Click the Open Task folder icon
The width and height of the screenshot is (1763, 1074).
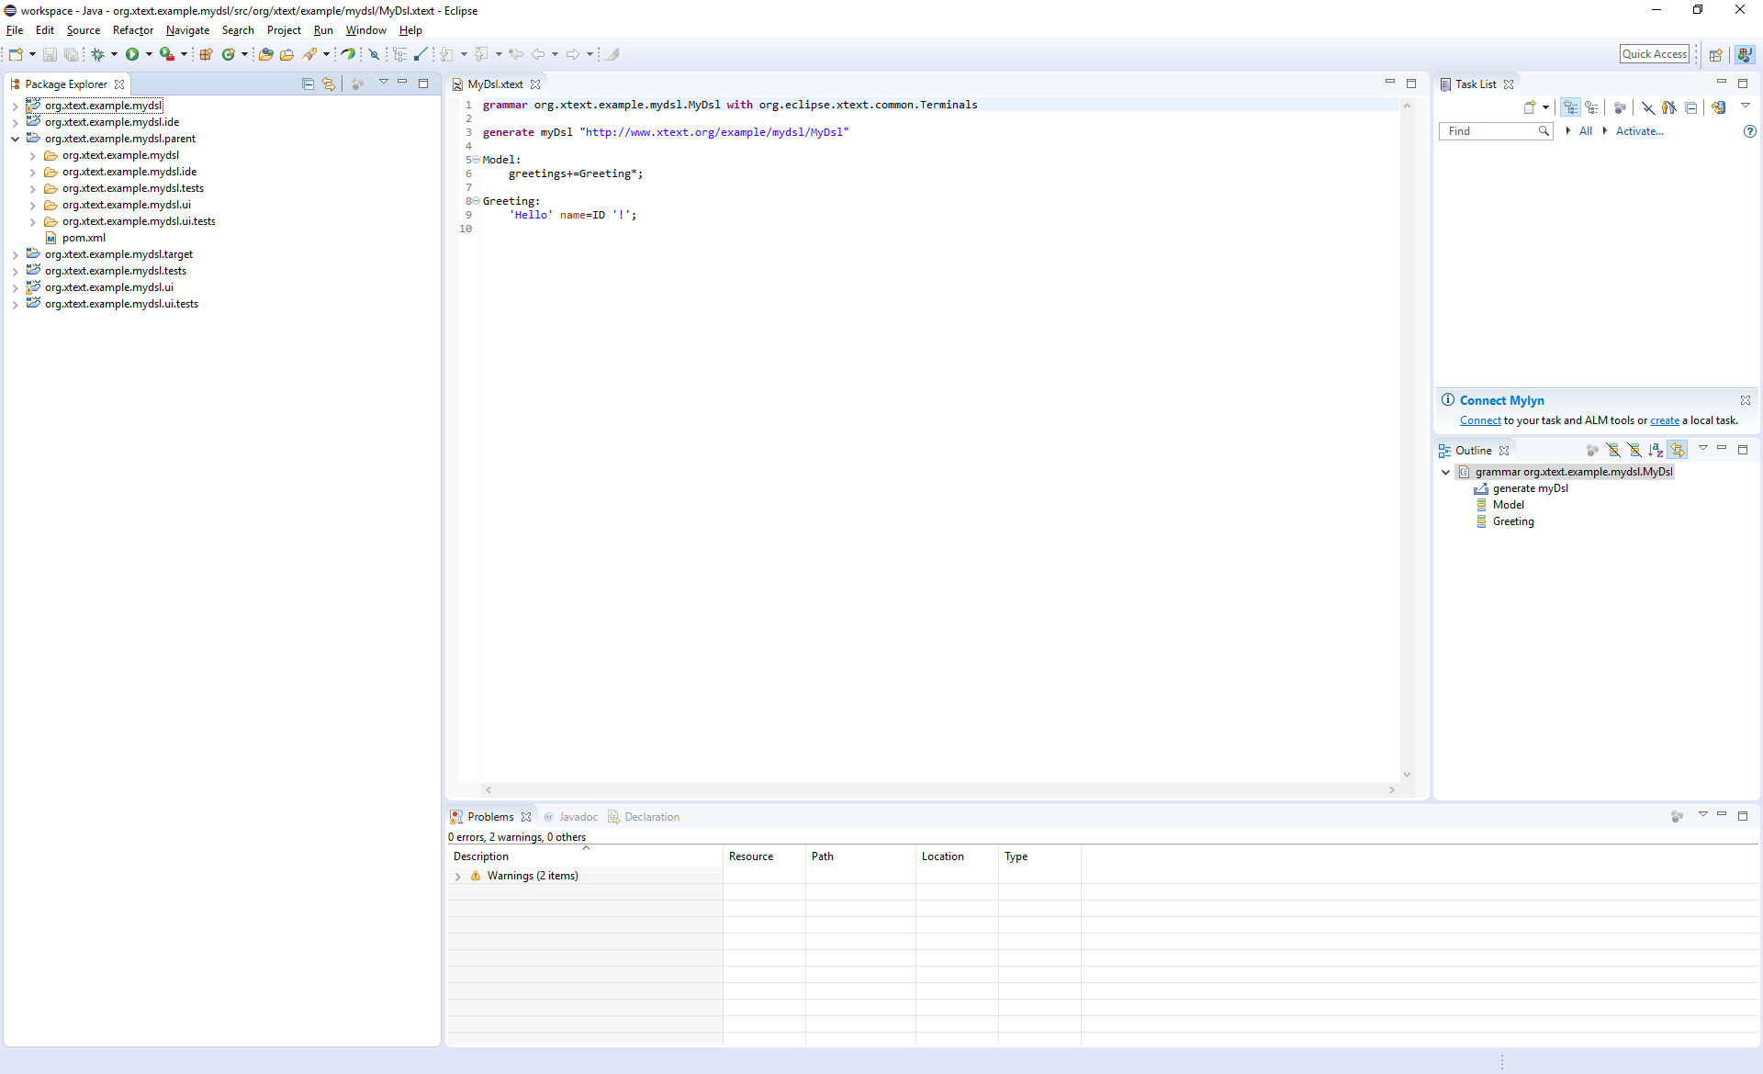(x=286, y=54)
